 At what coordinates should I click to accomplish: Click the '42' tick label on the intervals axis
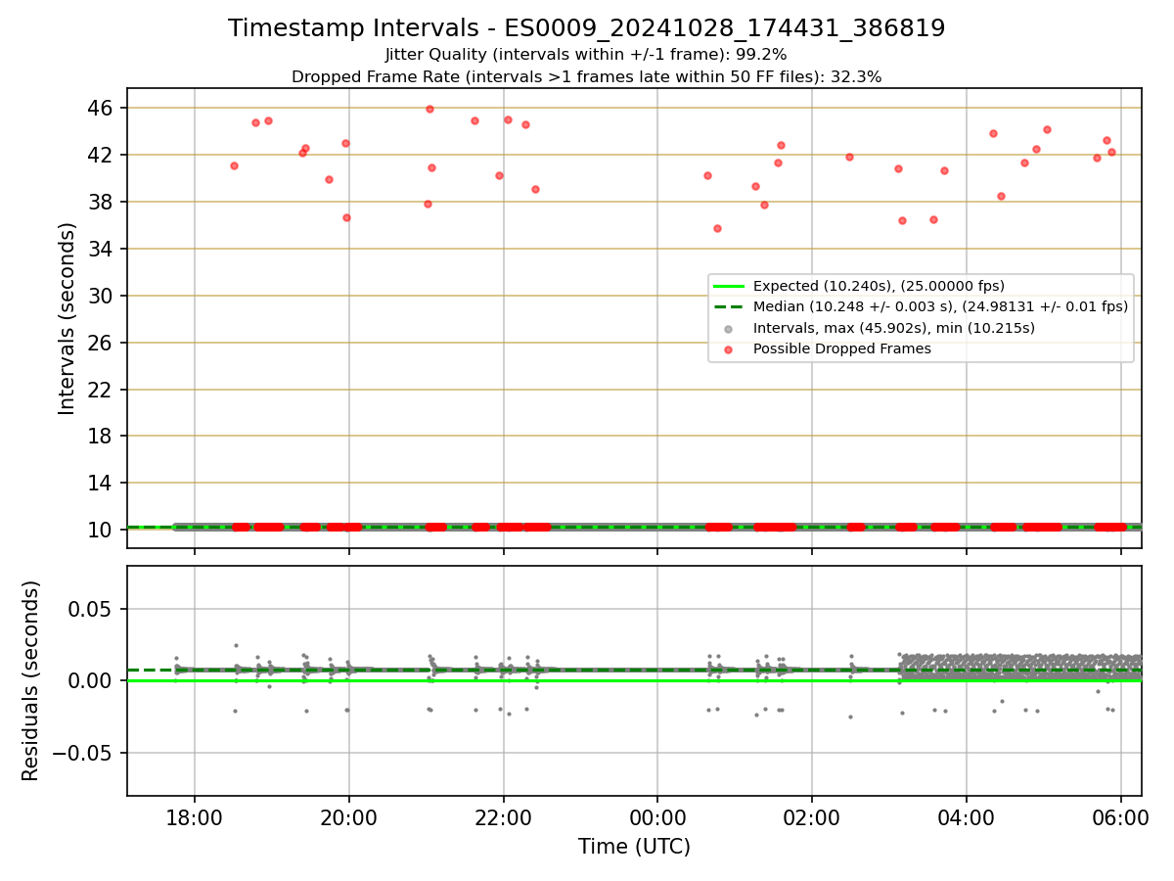[x=103, y=155]
